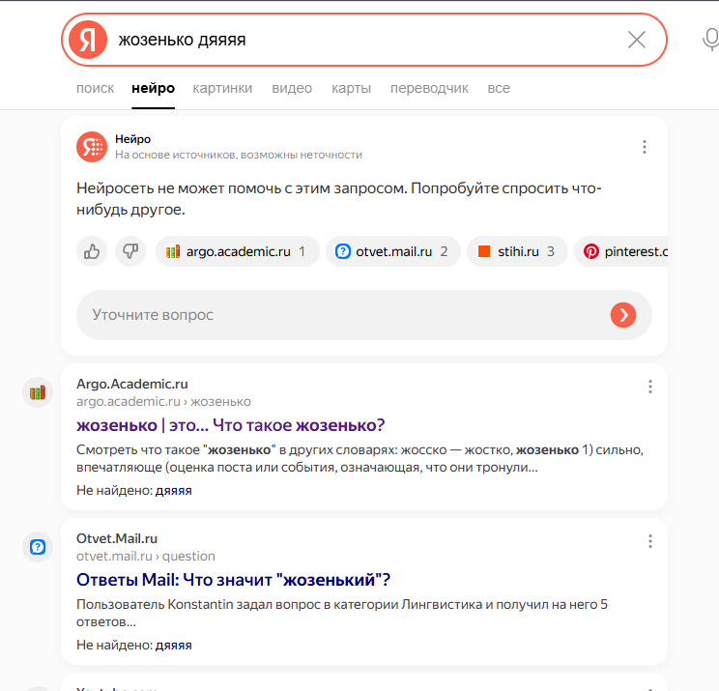Open the pinterest source chip
This screenshot has width=719, height=691.
621,251
